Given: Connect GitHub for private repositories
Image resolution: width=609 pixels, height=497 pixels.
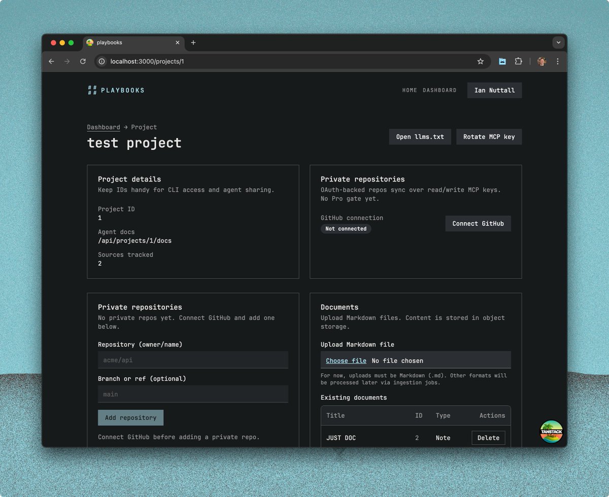Looking at the screenshot, I should (x=478, y=223).
